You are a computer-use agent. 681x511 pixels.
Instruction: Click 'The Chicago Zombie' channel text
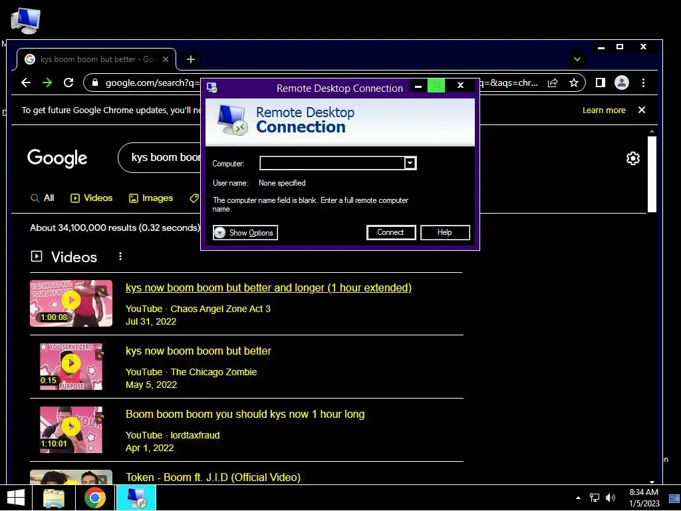213,372
